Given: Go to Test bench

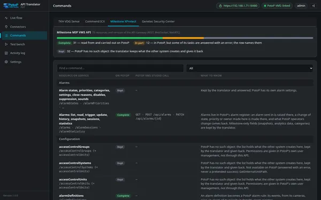Looking at the screenshot, I should click(x=25, y=44).
